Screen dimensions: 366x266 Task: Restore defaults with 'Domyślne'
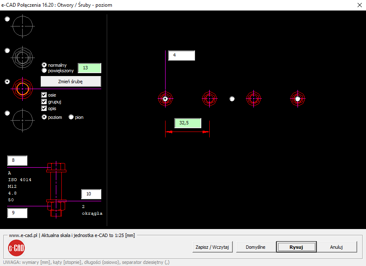[255, 247]
